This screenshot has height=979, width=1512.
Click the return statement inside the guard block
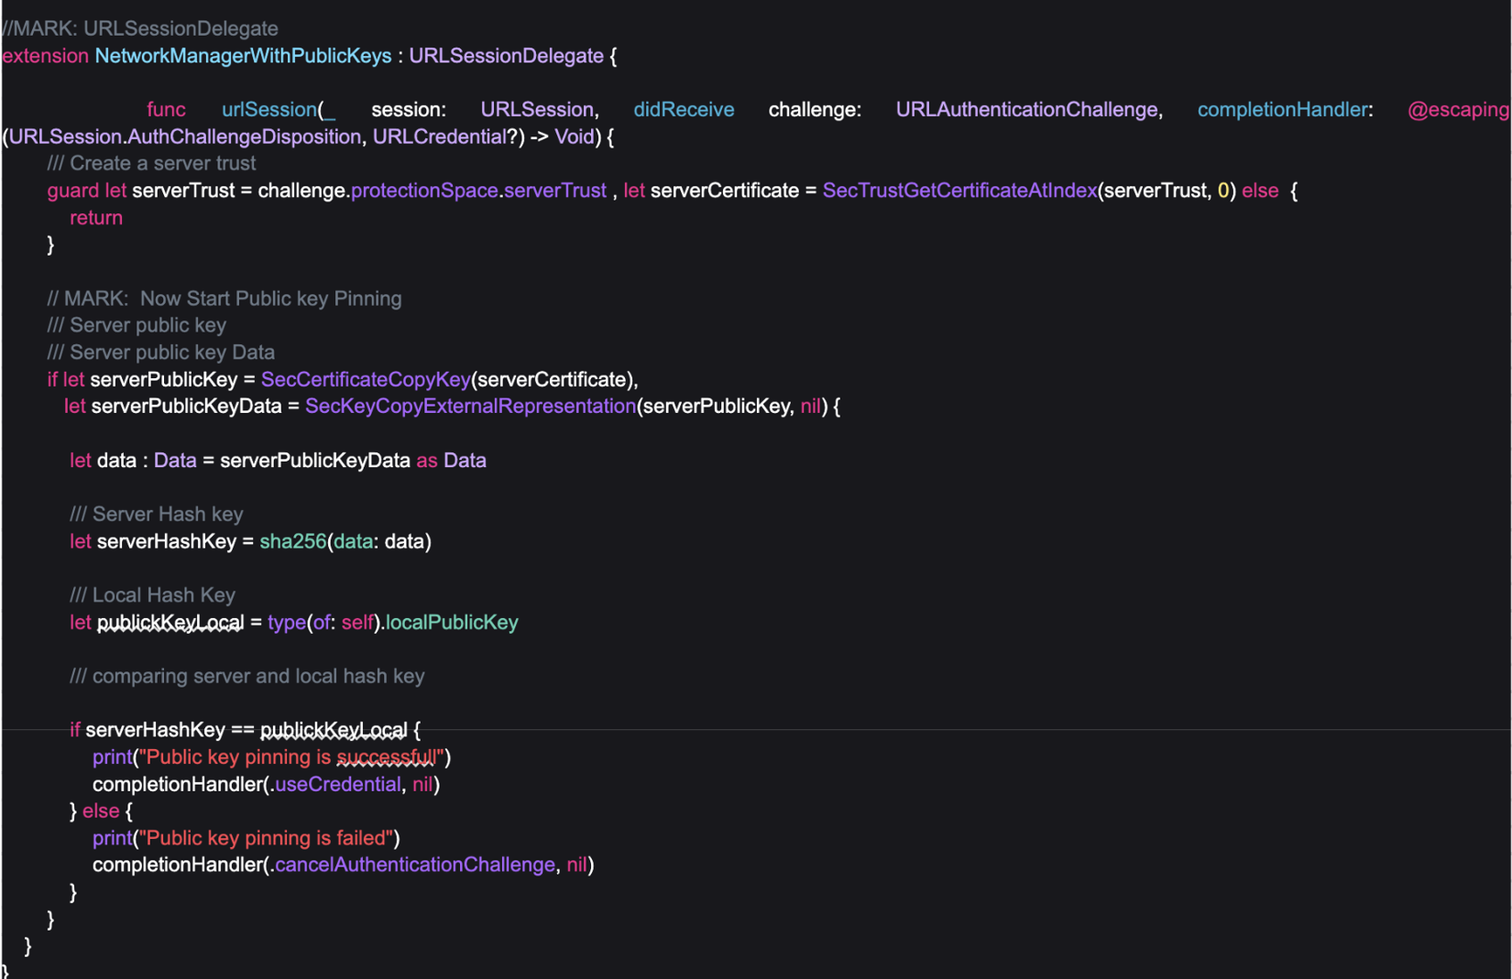coord(95,218)
